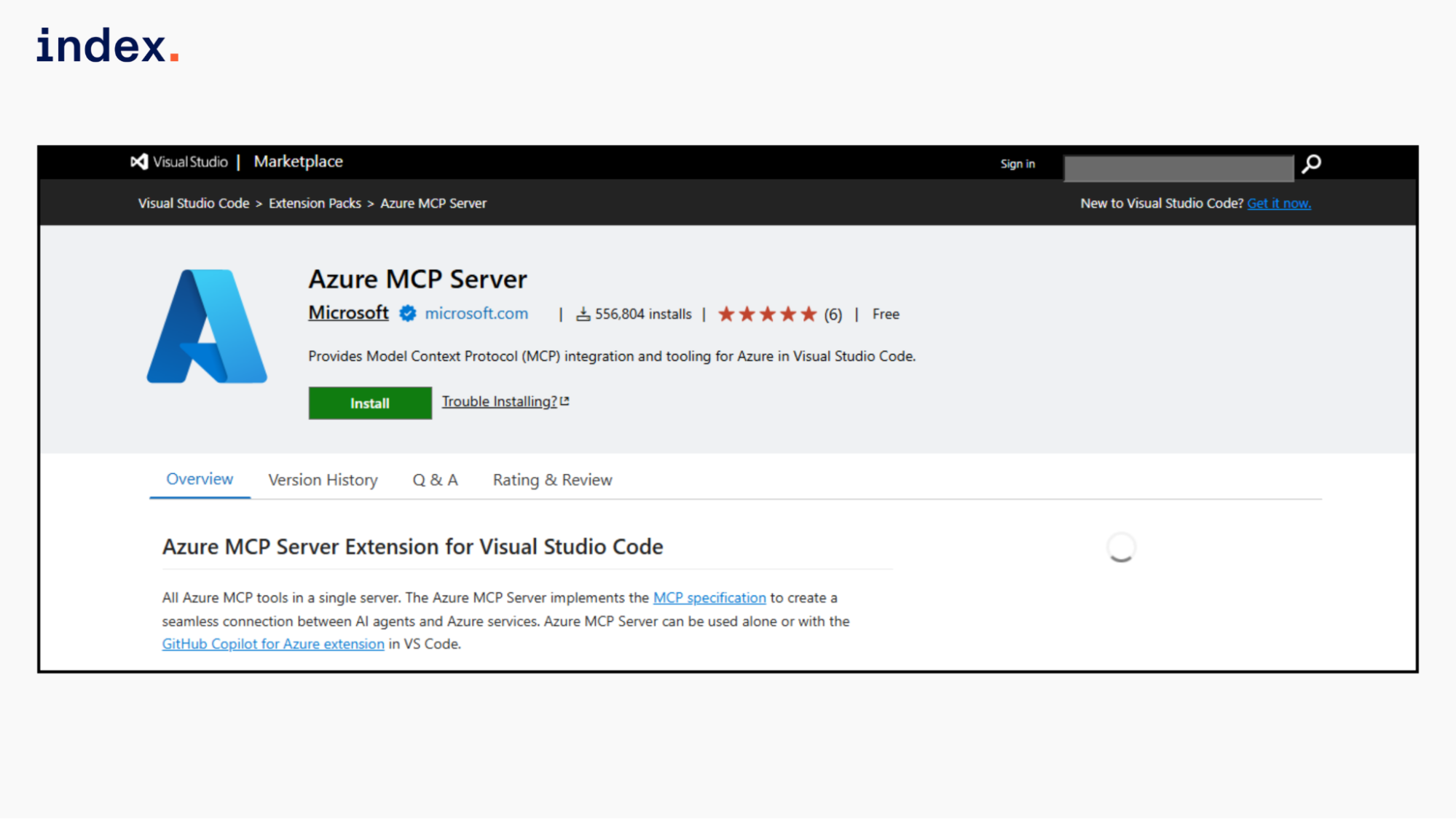Click the star rating icons
This screenshot has height=819, width=1456.
point(767,314)
